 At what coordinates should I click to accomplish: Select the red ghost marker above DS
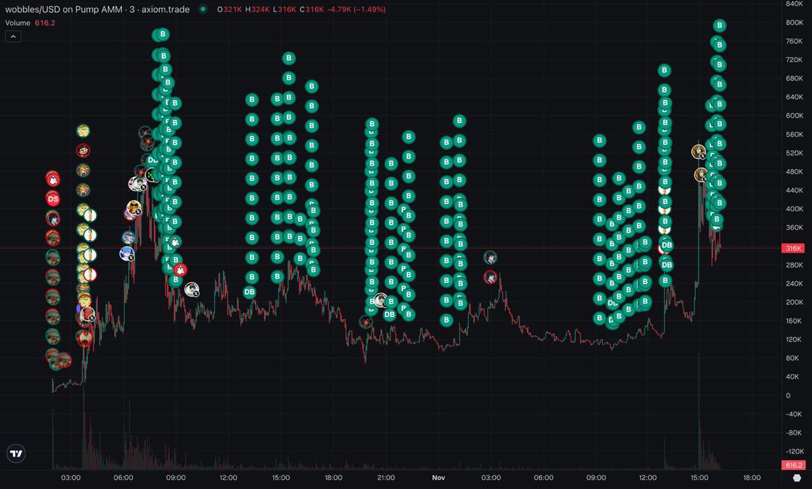click(52, 179)
